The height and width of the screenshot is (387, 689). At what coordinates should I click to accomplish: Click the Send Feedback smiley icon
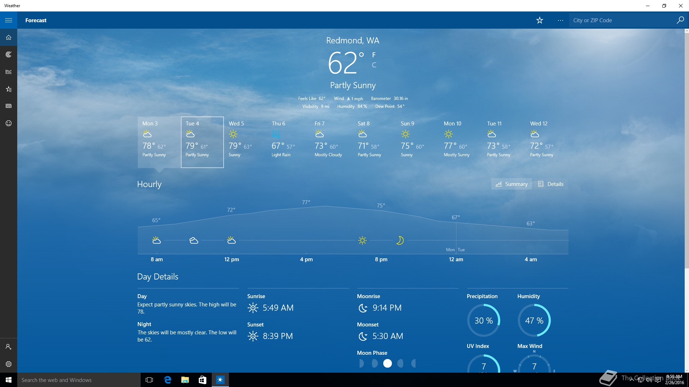(x=9, y=123)
